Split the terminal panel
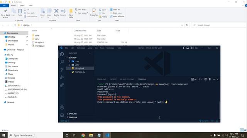The height and width of the screenshot is (138, 247). click(206, 79)
